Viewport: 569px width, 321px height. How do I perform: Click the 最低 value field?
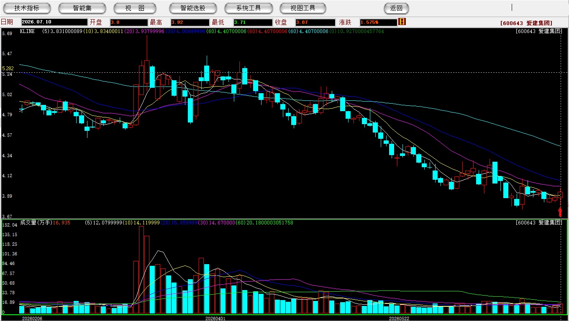tap(253, 22)
